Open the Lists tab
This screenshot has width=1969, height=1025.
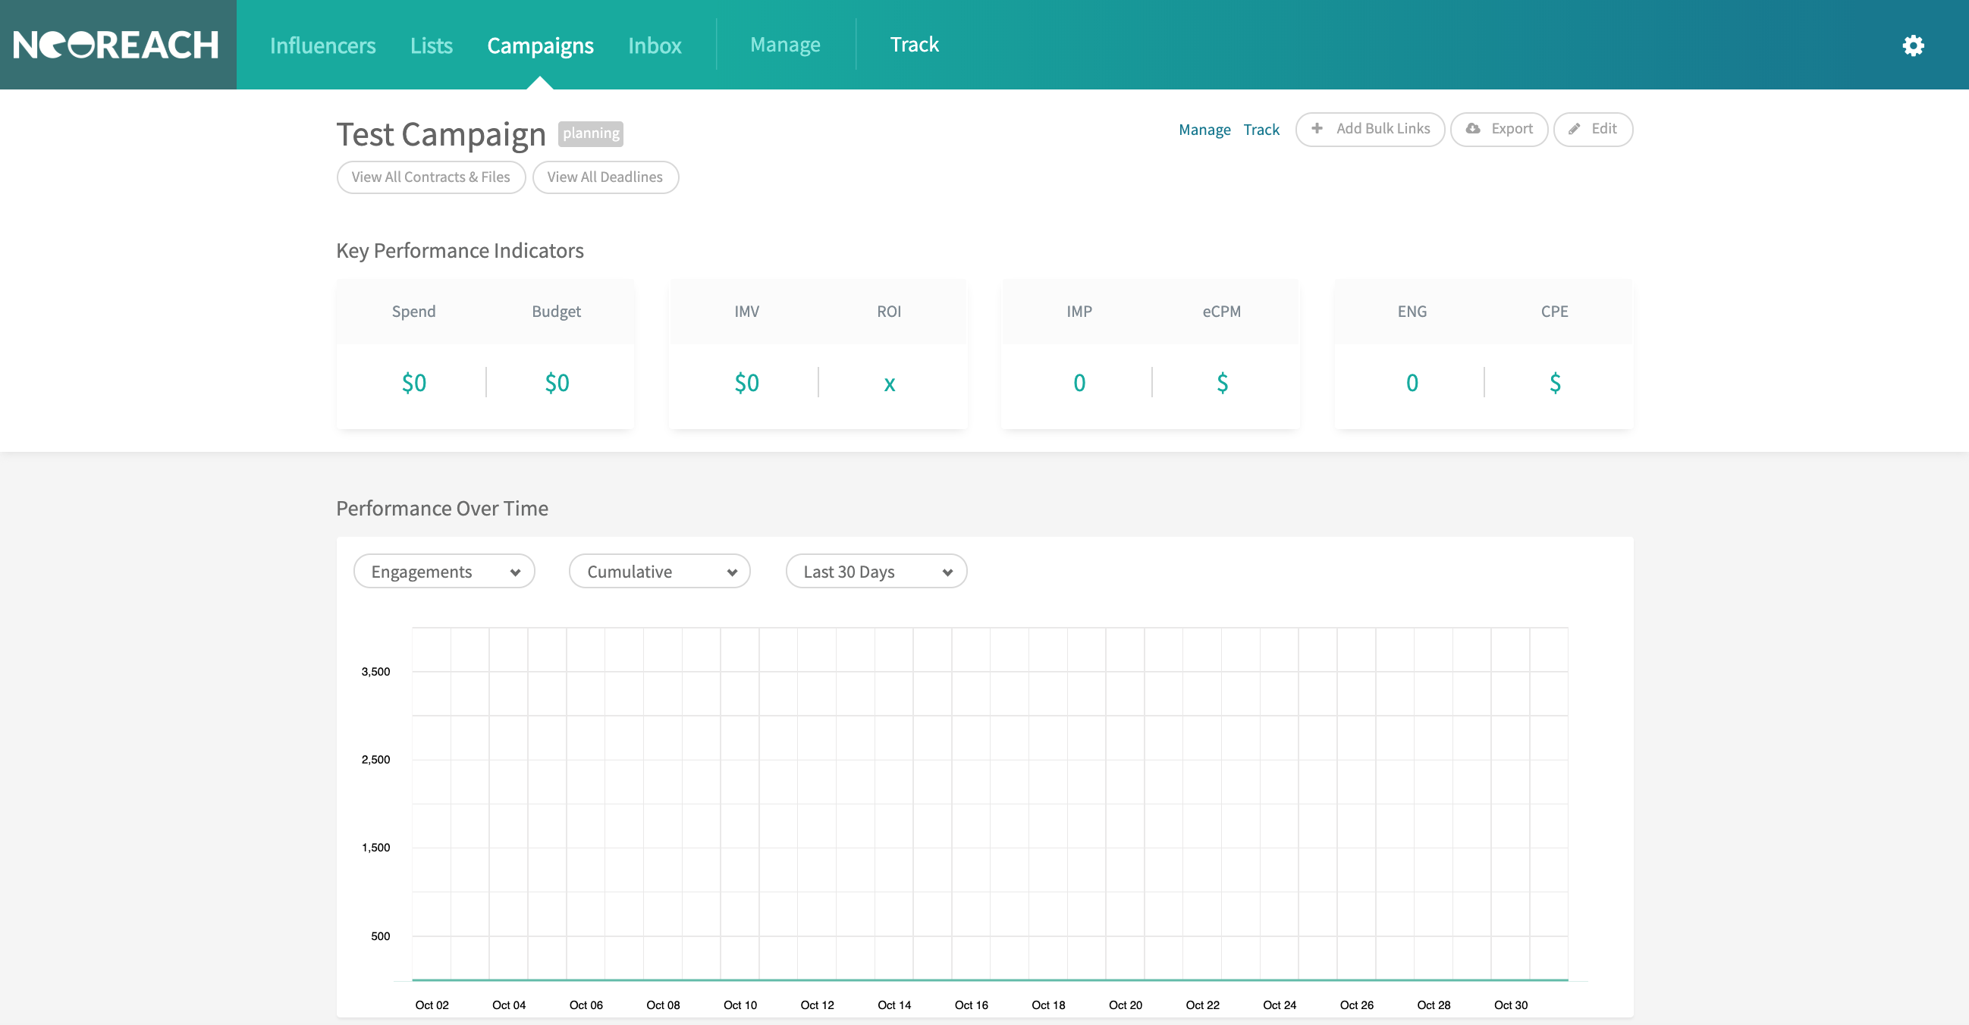coord(431,45)
